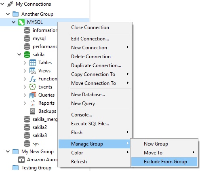Collapse the My New Group folder
Screen dimensions: 200x171
[8, 152]
